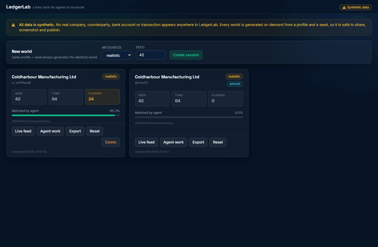378x247 pixels.
Task: Click the Coldharbour Manufacturing Ltd title above s-e499bed0
Action: 44,77
